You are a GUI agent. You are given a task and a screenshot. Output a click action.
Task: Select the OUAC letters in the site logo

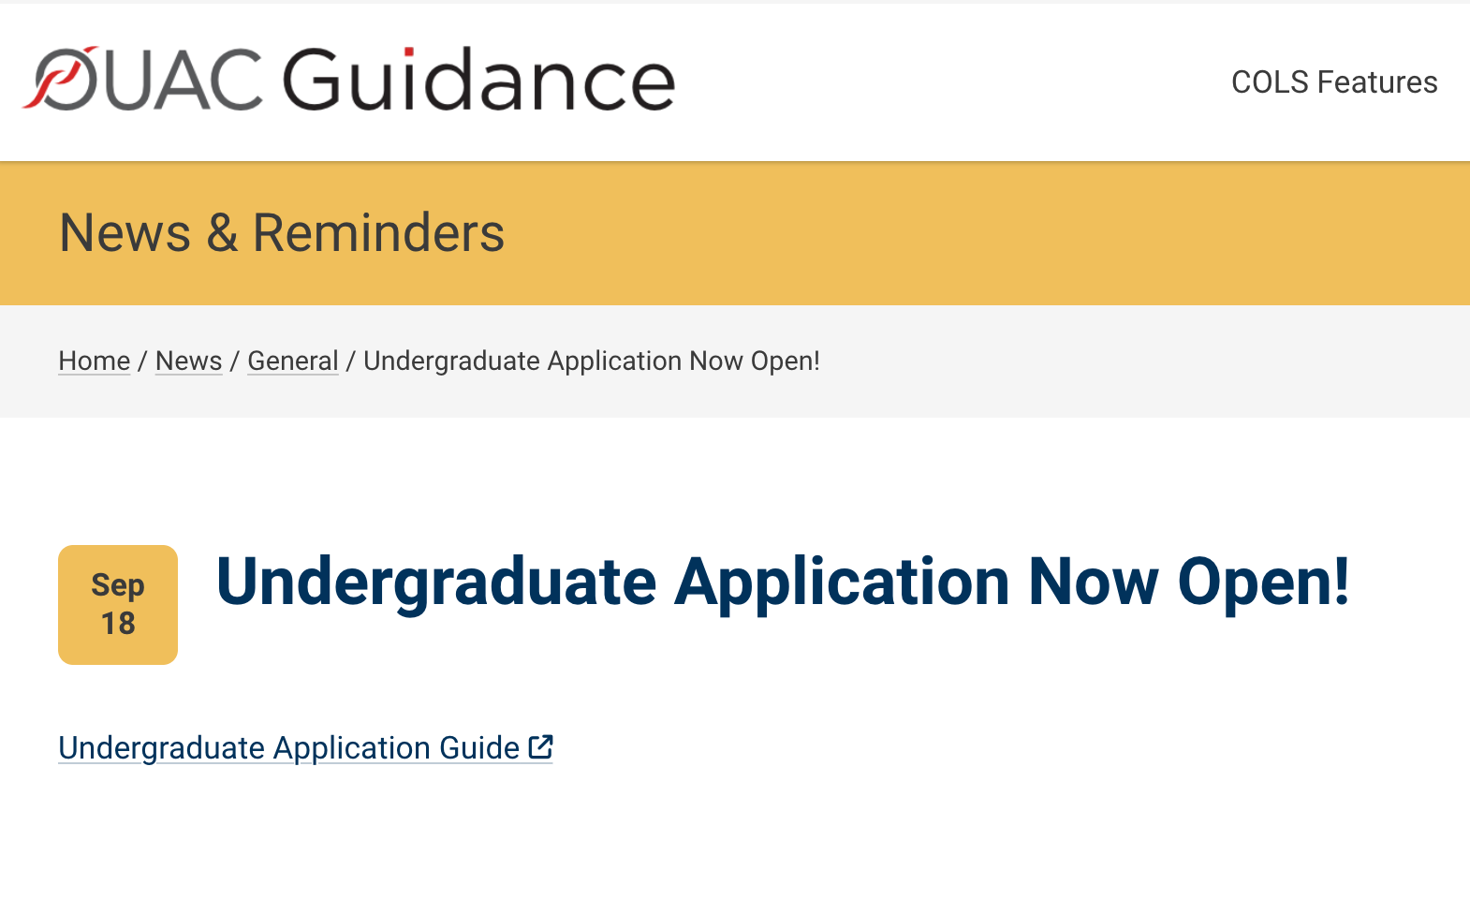142,79
